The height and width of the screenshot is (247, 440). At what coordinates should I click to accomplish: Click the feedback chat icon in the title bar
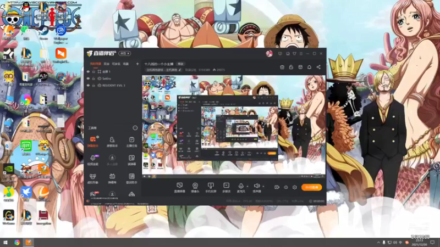[280, 53]
